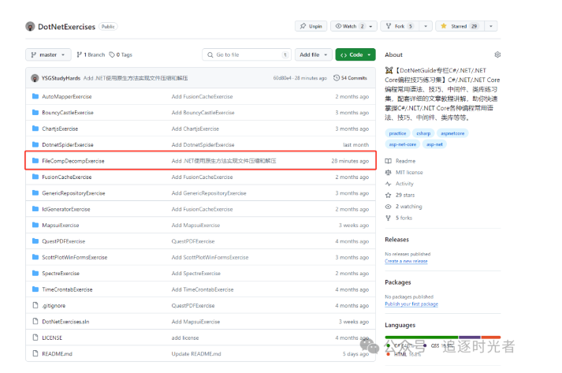The height and width of the screenshot is (373, 562).
Task: Open the DotNetExercises.sln file
Action: pos(65,322)
